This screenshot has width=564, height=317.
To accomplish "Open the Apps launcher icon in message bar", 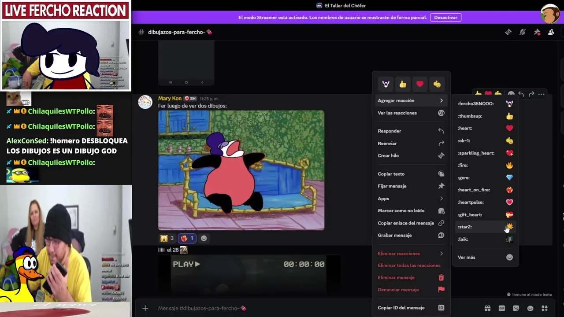I will click(x=545, y=308).
